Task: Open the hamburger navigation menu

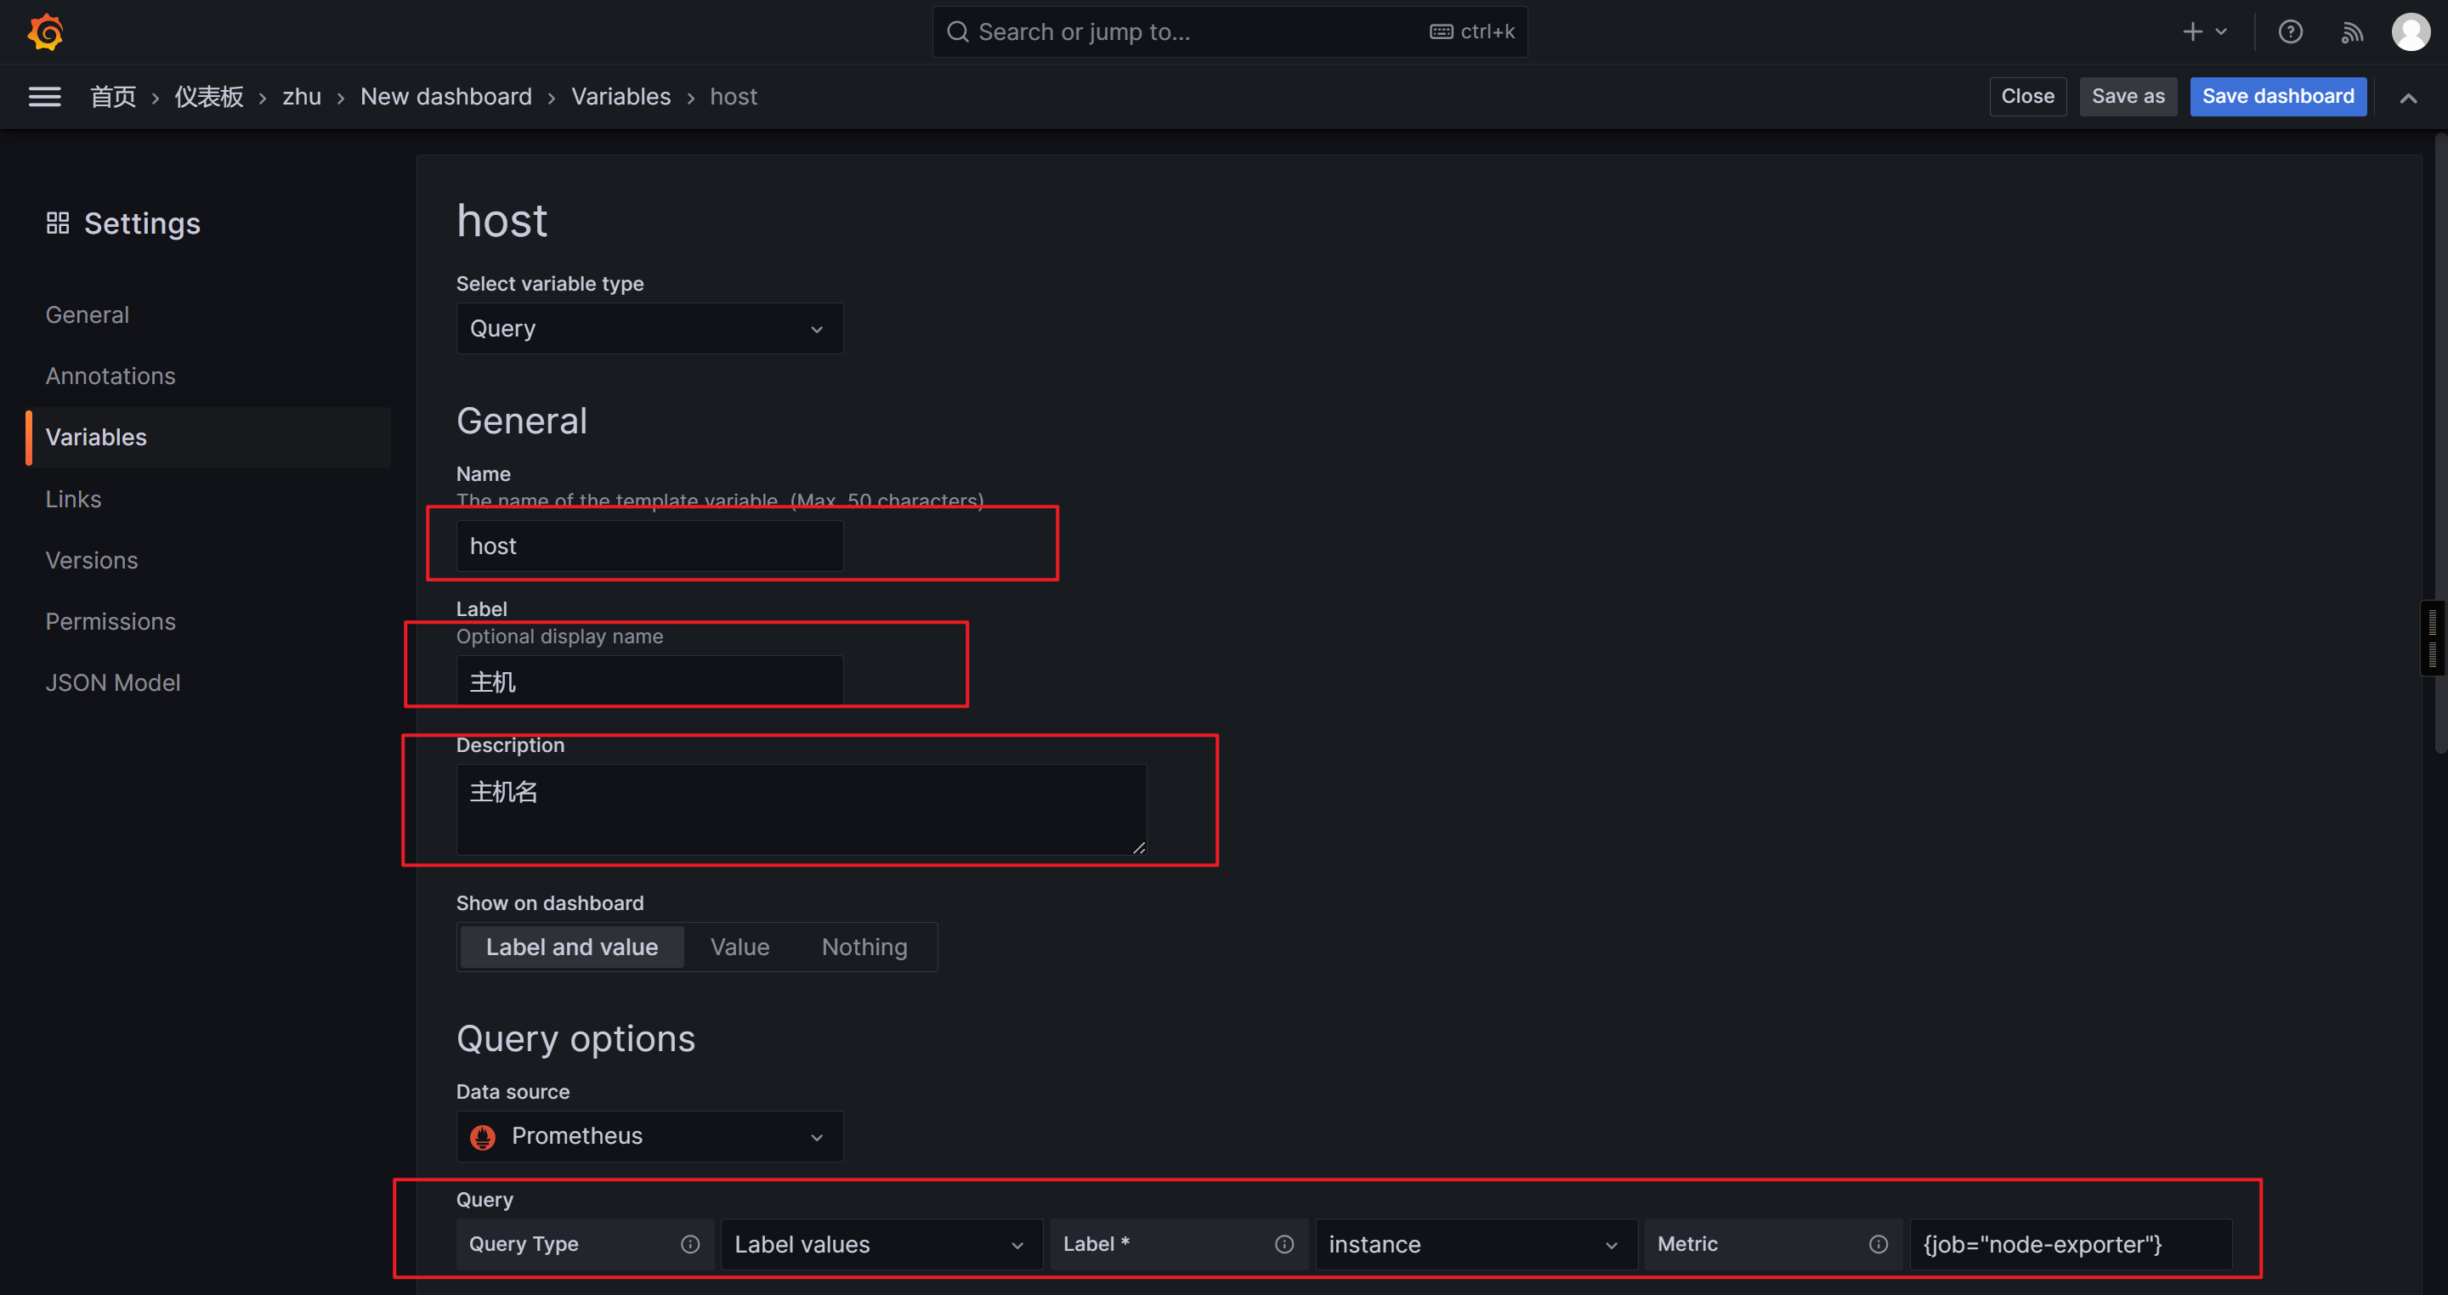Action: coord(45,97)
